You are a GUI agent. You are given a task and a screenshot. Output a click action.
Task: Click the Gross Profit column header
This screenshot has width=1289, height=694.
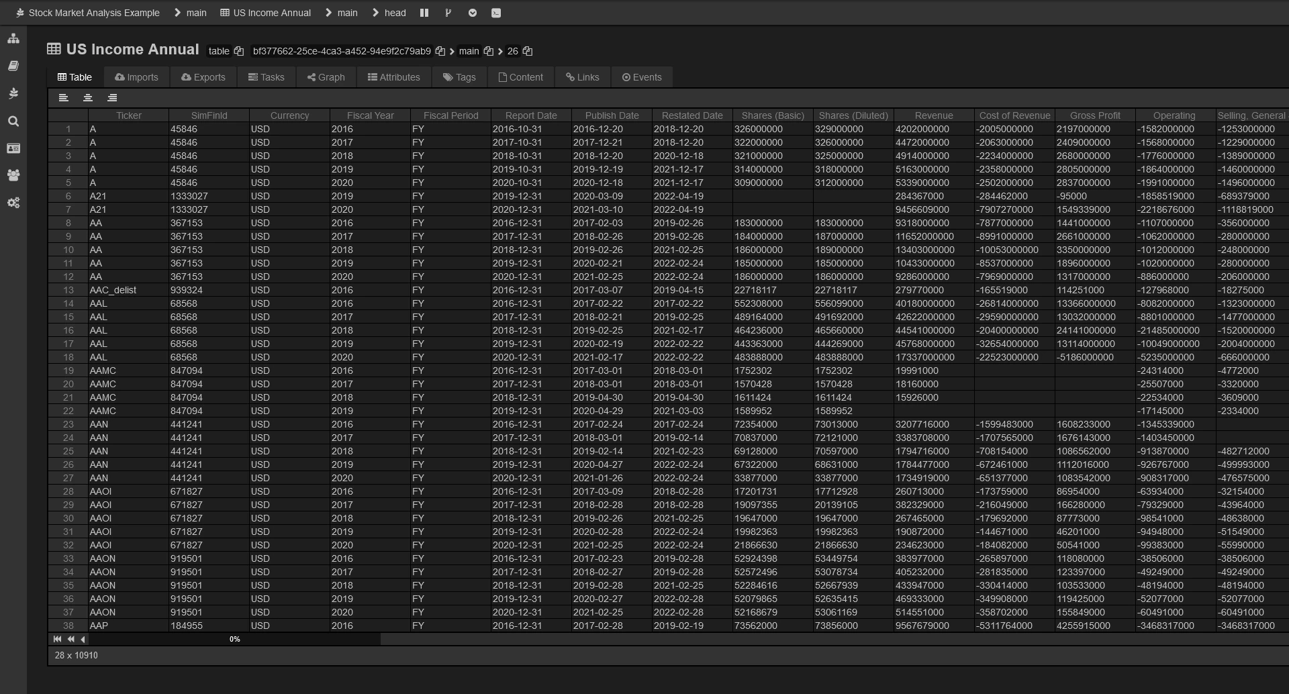click(x=1095, y=115)
